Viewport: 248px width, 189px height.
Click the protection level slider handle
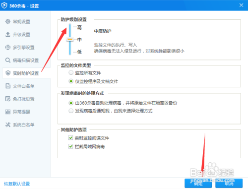pyautogui.click(x=70, y=39)
